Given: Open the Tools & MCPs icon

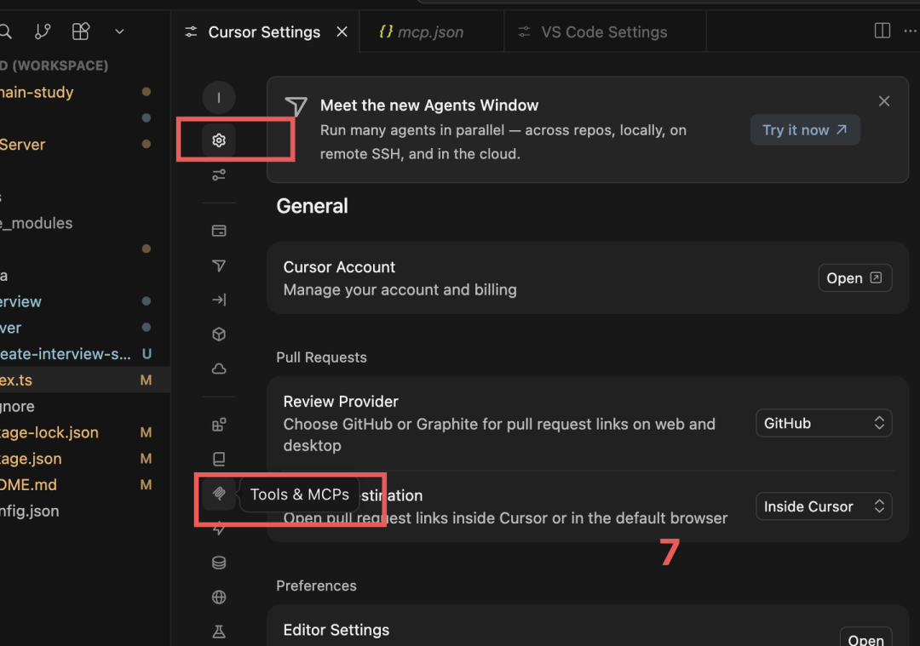Looking at the screenshot, I should (x=219, y=494).
